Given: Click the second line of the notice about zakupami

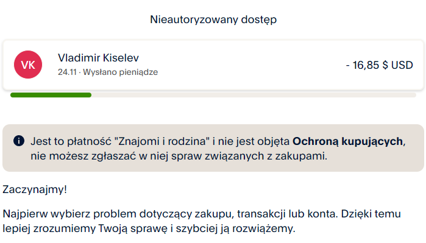Looking at the screenshot, I should [179, 156].
